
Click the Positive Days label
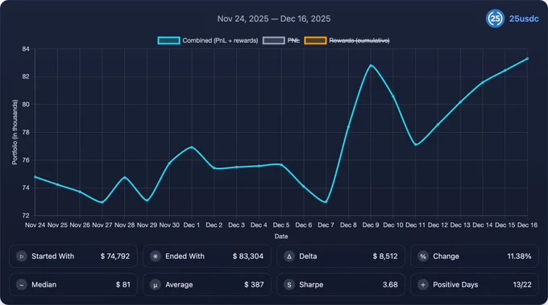click(x=455, y=285)
